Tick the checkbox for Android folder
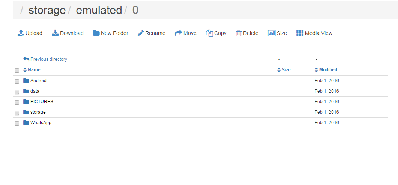Screen dimensions: 398x185 (x=17, y=81)
